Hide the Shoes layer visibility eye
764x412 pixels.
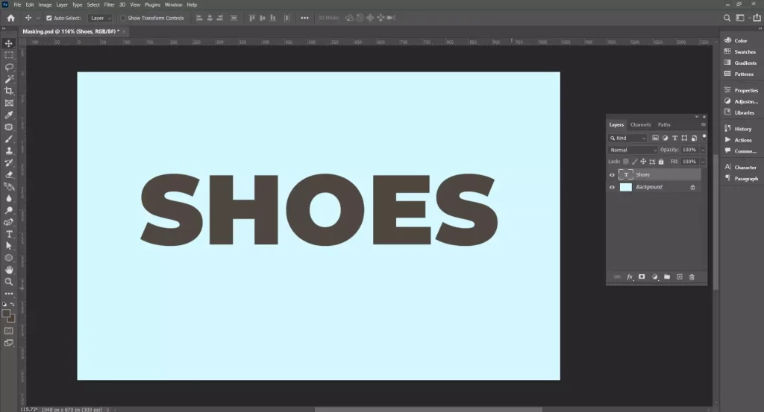613,175
